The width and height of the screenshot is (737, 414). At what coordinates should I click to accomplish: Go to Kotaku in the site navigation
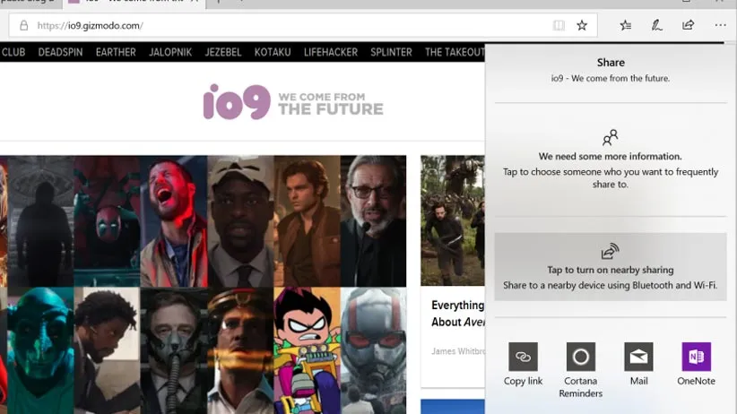[x=273, y=52]
